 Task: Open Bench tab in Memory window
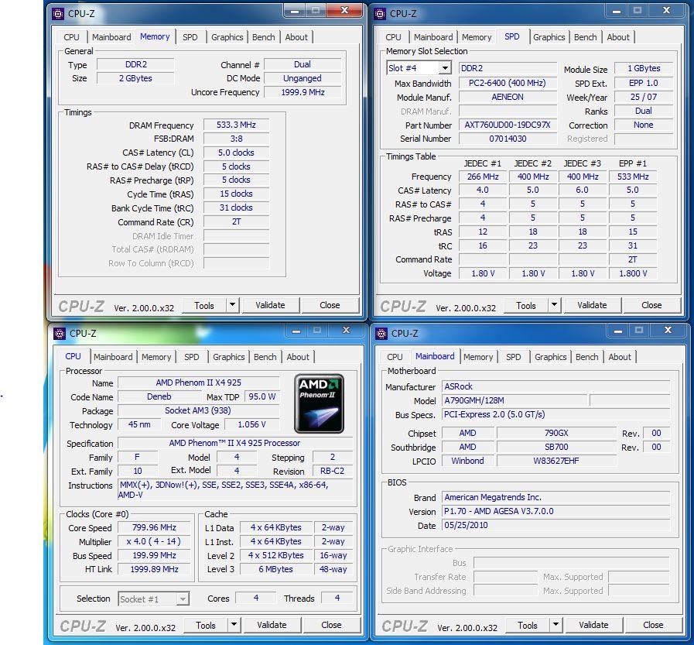click(264, 37)
